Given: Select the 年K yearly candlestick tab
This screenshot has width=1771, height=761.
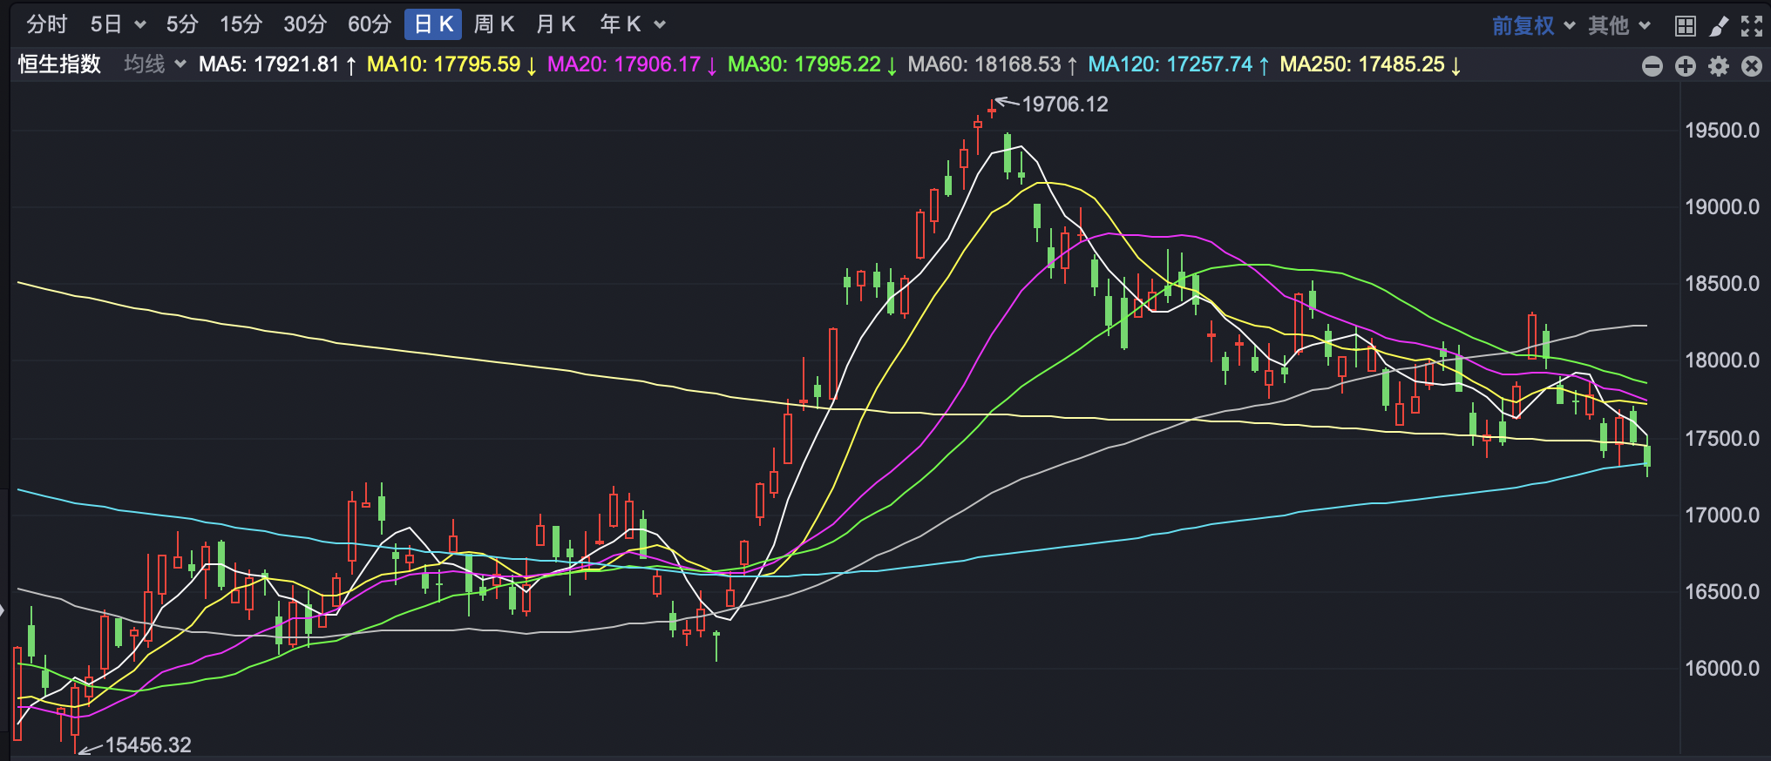Looking at the screenshot, I should pos(620,24).
